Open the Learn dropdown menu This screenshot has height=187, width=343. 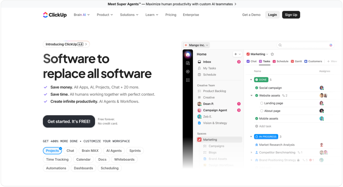[x=152, y=15]
